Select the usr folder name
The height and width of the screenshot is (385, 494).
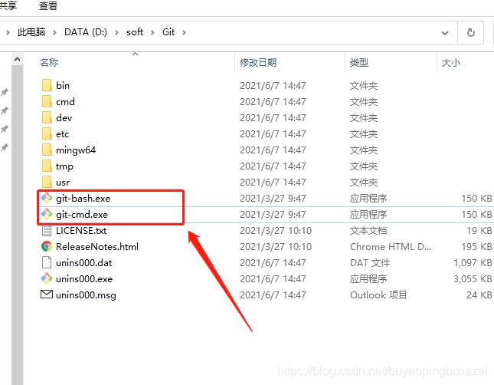pyautogui.click(x=63, y=182)
